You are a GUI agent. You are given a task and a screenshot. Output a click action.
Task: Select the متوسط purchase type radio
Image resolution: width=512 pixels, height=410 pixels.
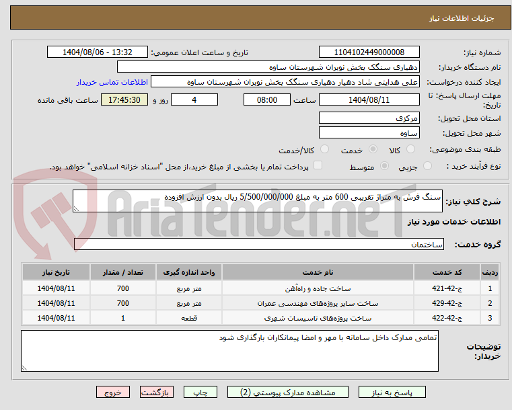[x=385, y=166]
